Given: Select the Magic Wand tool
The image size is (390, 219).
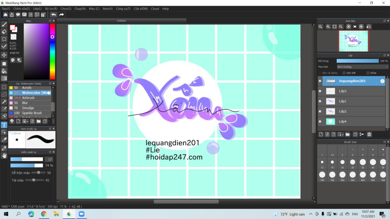Looking at the screenshot, I should pyautogui.click(x=4, y=102).
